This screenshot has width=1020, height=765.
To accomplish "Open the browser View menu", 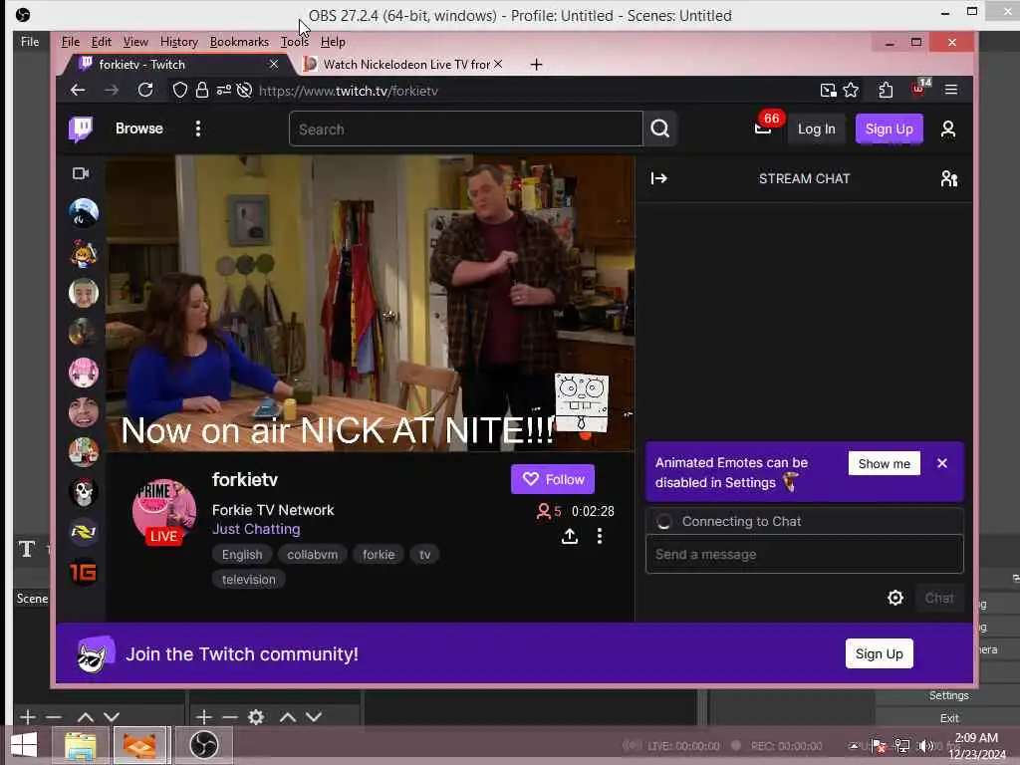I will click(x=135, y=42).
